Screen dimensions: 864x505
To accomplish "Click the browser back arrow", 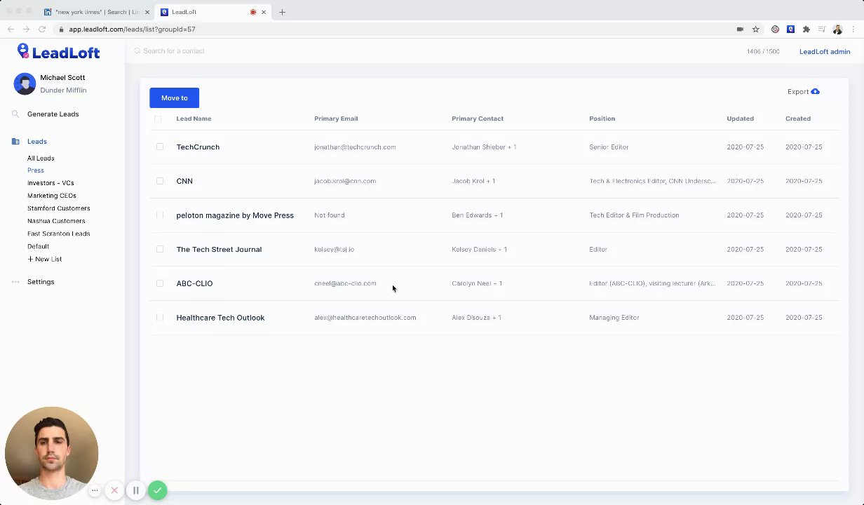I will (11, 29).
